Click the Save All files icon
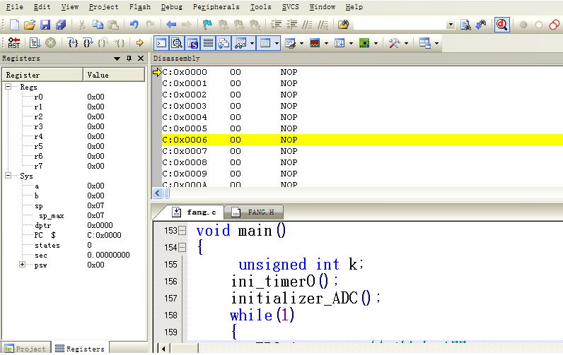Image resolution: width=563 pixels, height=355 pixels. (x=60, y=25)
